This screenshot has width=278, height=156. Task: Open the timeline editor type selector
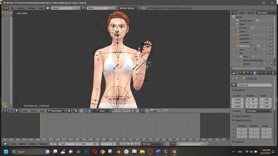click(x=6, y=144)
